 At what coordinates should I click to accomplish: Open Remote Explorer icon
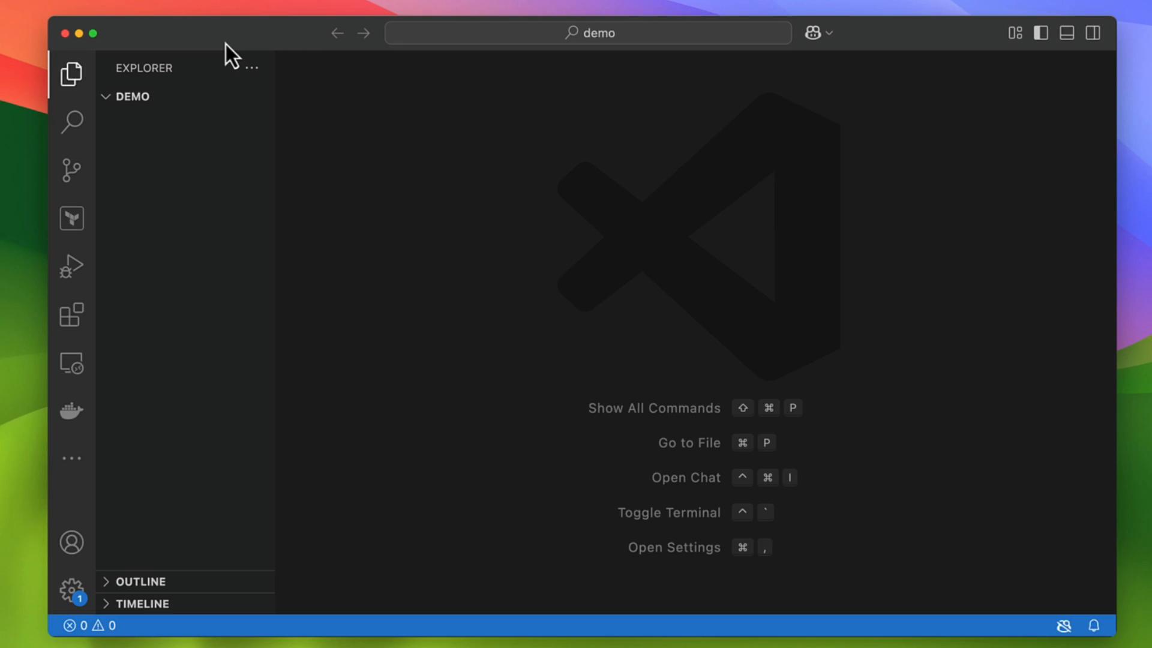(x=71, y=363)
